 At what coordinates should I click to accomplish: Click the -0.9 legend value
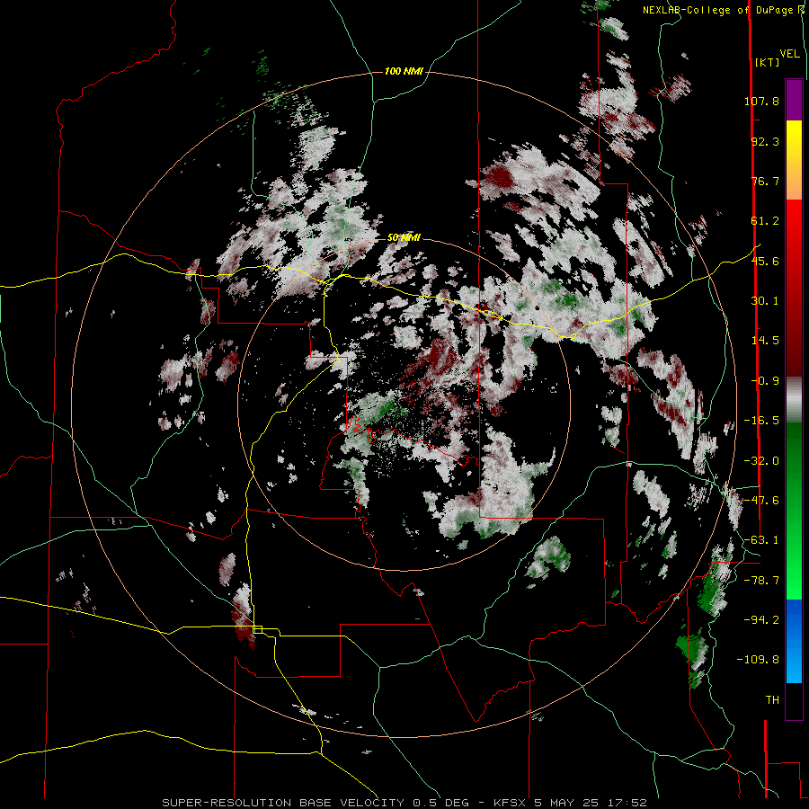coord(765,381)
